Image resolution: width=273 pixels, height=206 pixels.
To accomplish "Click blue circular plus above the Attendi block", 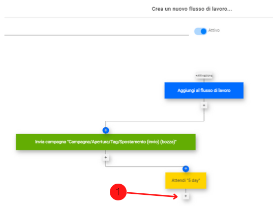I will pos(186,168).
